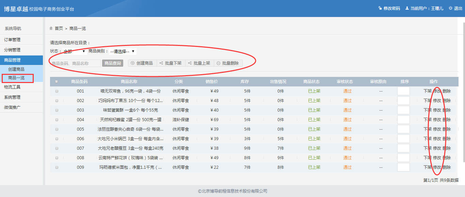The height and width of the screenshot is (197, 465).
Task: Click the plus icon on 创建商品
Action: (132, 63)
